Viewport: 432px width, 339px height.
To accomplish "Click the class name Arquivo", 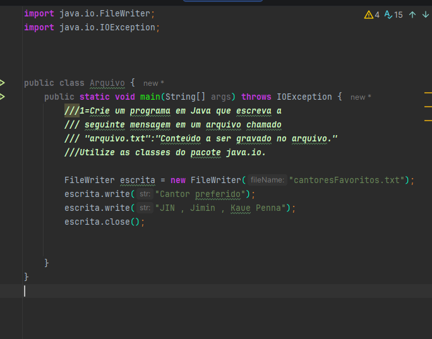I will tap(107, 83).
